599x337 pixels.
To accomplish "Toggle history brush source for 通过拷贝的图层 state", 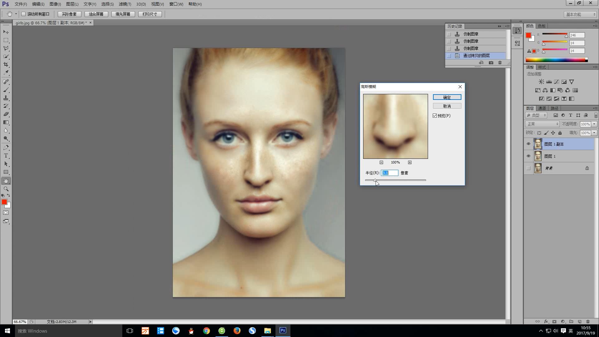I will point(449,56).
